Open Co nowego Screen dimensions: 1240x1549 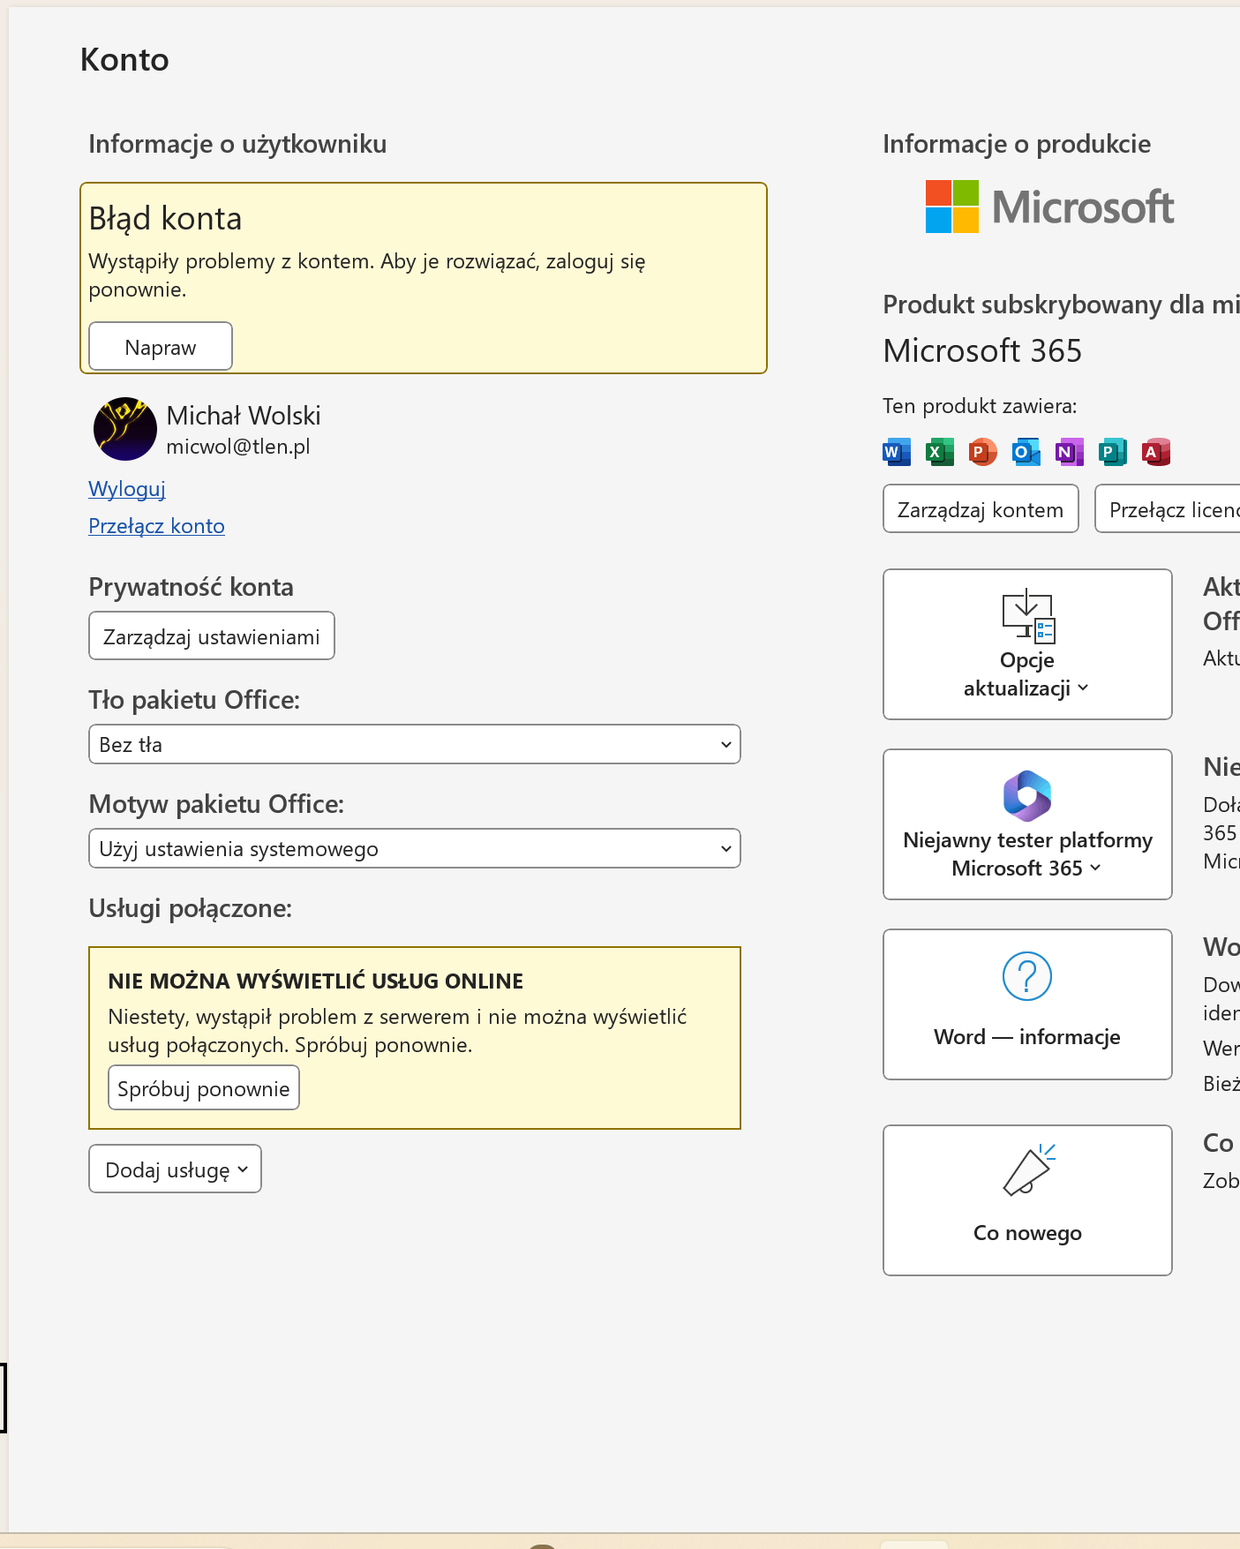[1027, 1200]
